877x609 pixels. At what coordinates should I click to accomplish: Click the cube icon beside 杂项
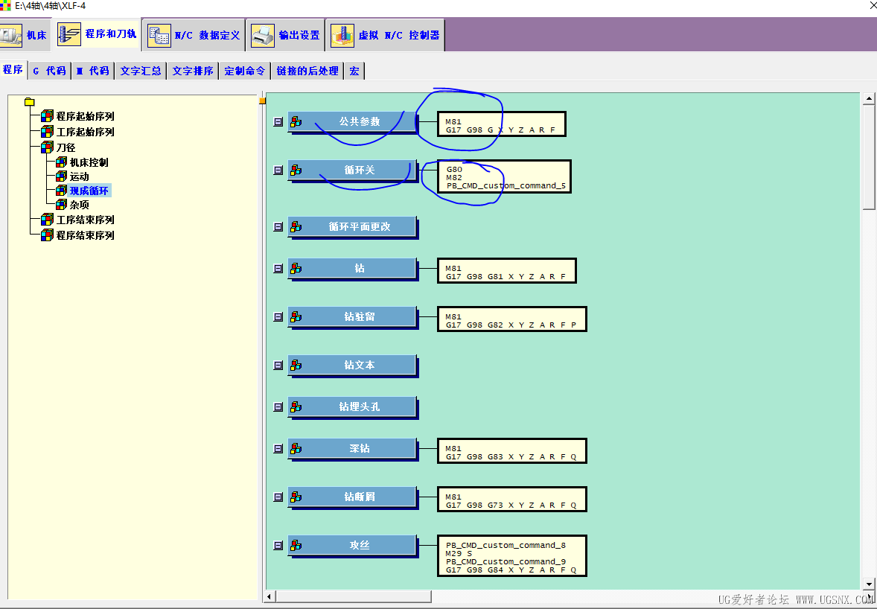point(62,205)
